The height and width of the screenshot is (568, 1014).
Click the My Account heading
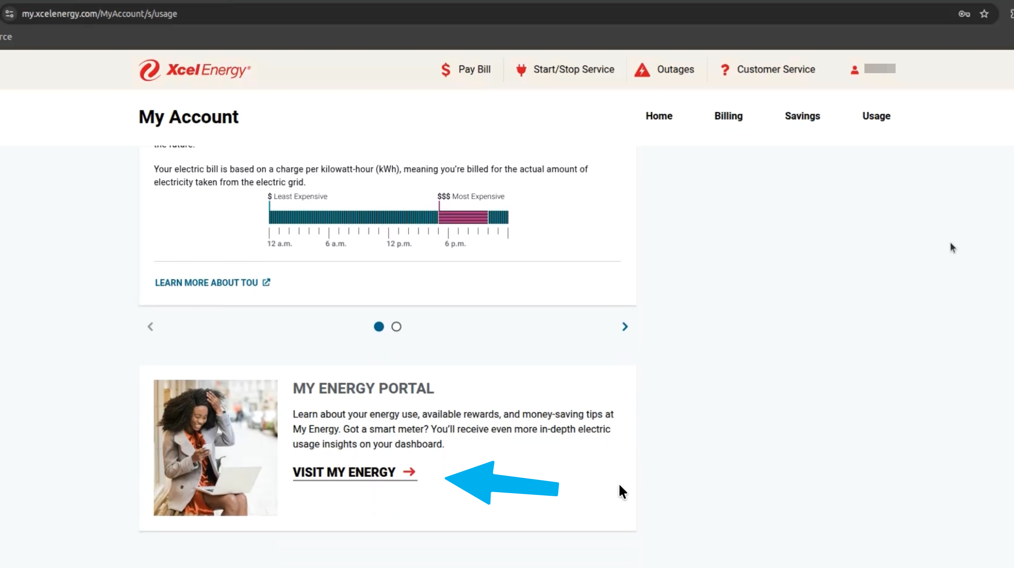[x=188, y=117]
